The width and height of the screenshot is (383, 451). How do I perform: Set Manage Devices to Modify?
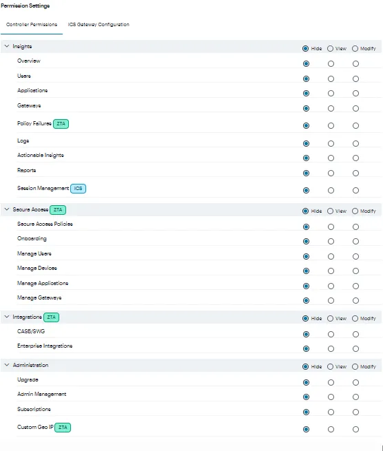[355, 271]
